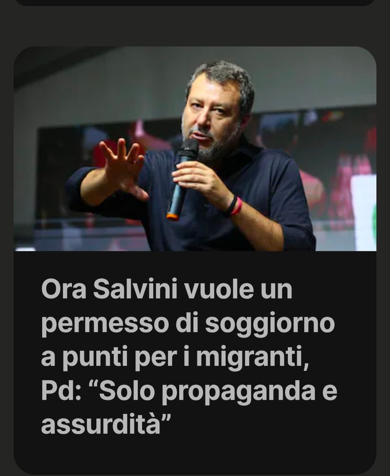
Task: Click the empty area below the headline
Action: click(x=195, y=456)
